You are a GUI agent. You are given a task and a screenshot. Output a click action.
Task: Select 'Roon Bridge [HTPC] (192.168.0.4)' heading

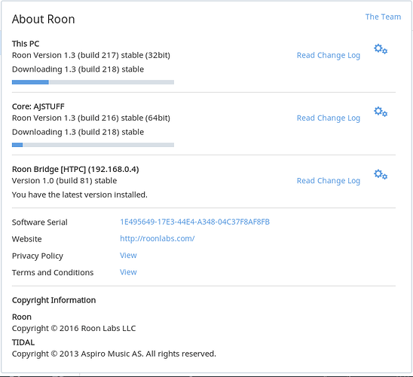click(75, 170)
